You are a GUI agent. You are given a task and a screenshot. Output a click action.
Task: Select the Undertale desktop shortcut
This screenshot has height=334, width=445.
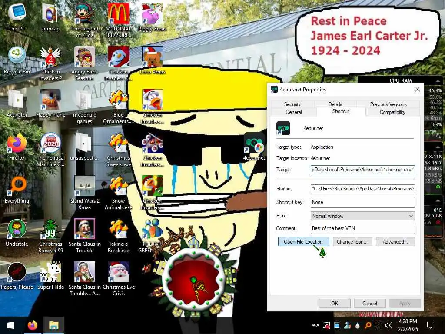point(17,233)
